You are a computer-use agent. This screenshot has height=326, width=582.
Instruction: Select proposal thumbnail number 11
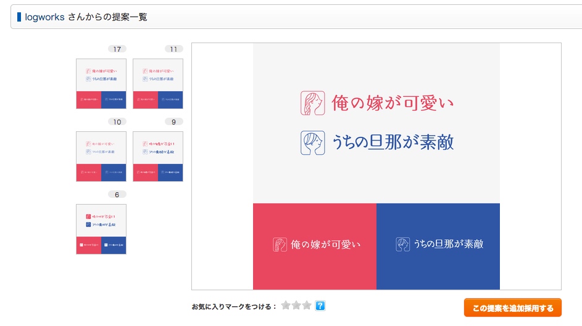pyautogui.click(x=158, y=84)
